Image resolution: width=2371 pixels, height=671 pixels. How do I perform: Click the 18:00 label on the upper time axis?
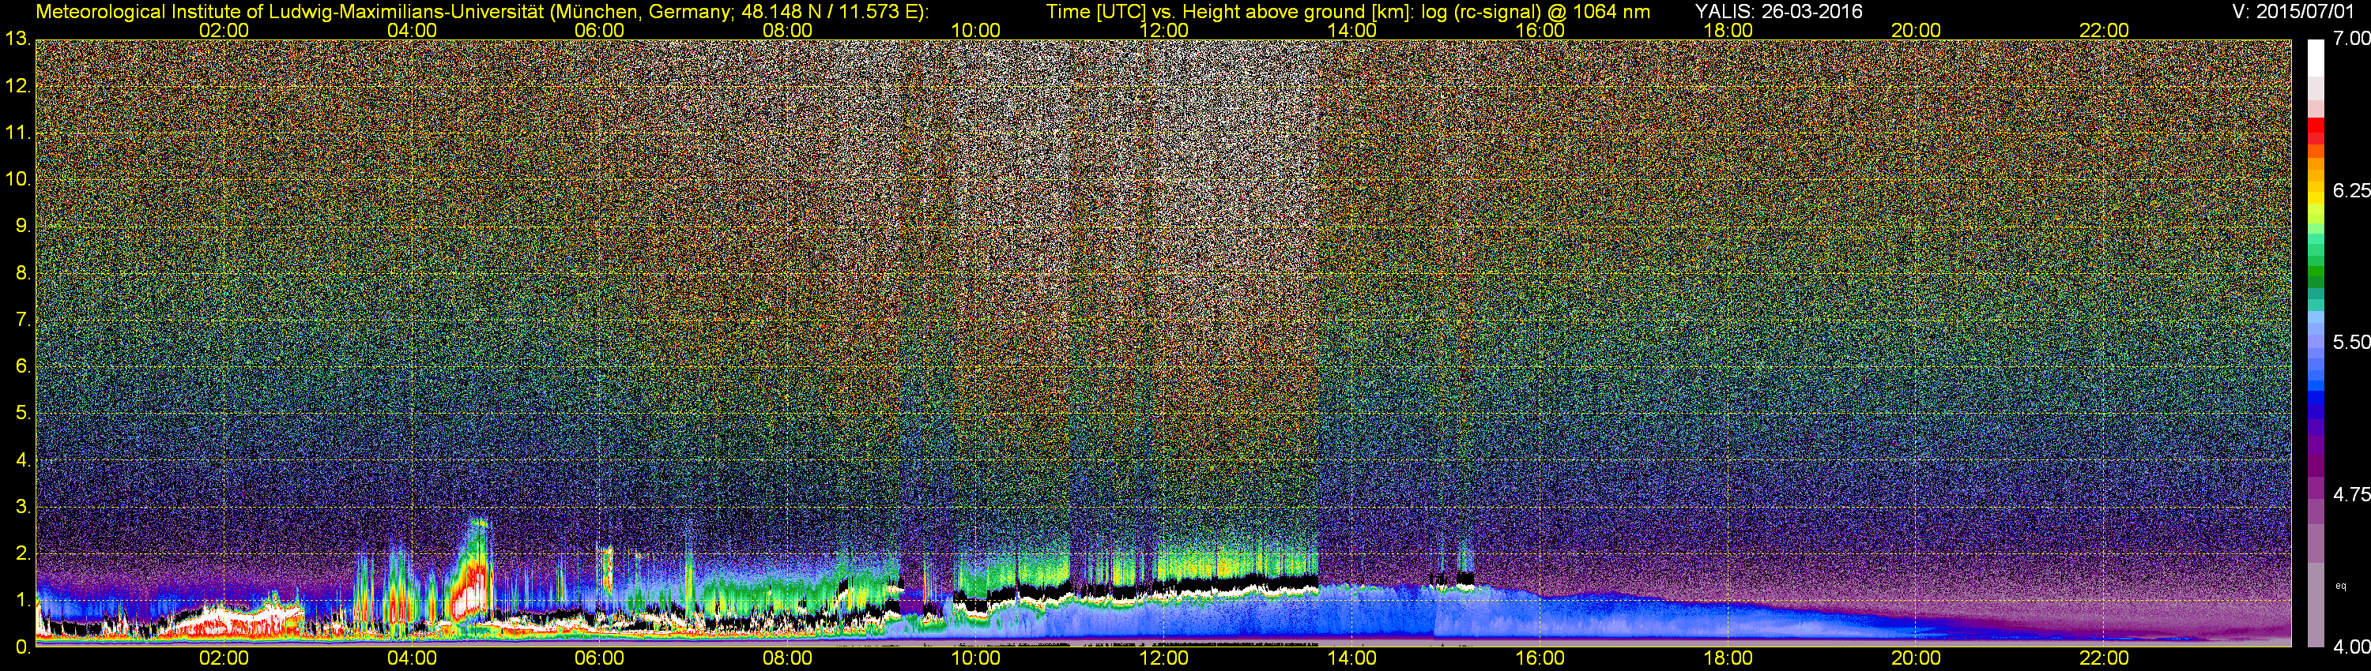click(1728, 30)
